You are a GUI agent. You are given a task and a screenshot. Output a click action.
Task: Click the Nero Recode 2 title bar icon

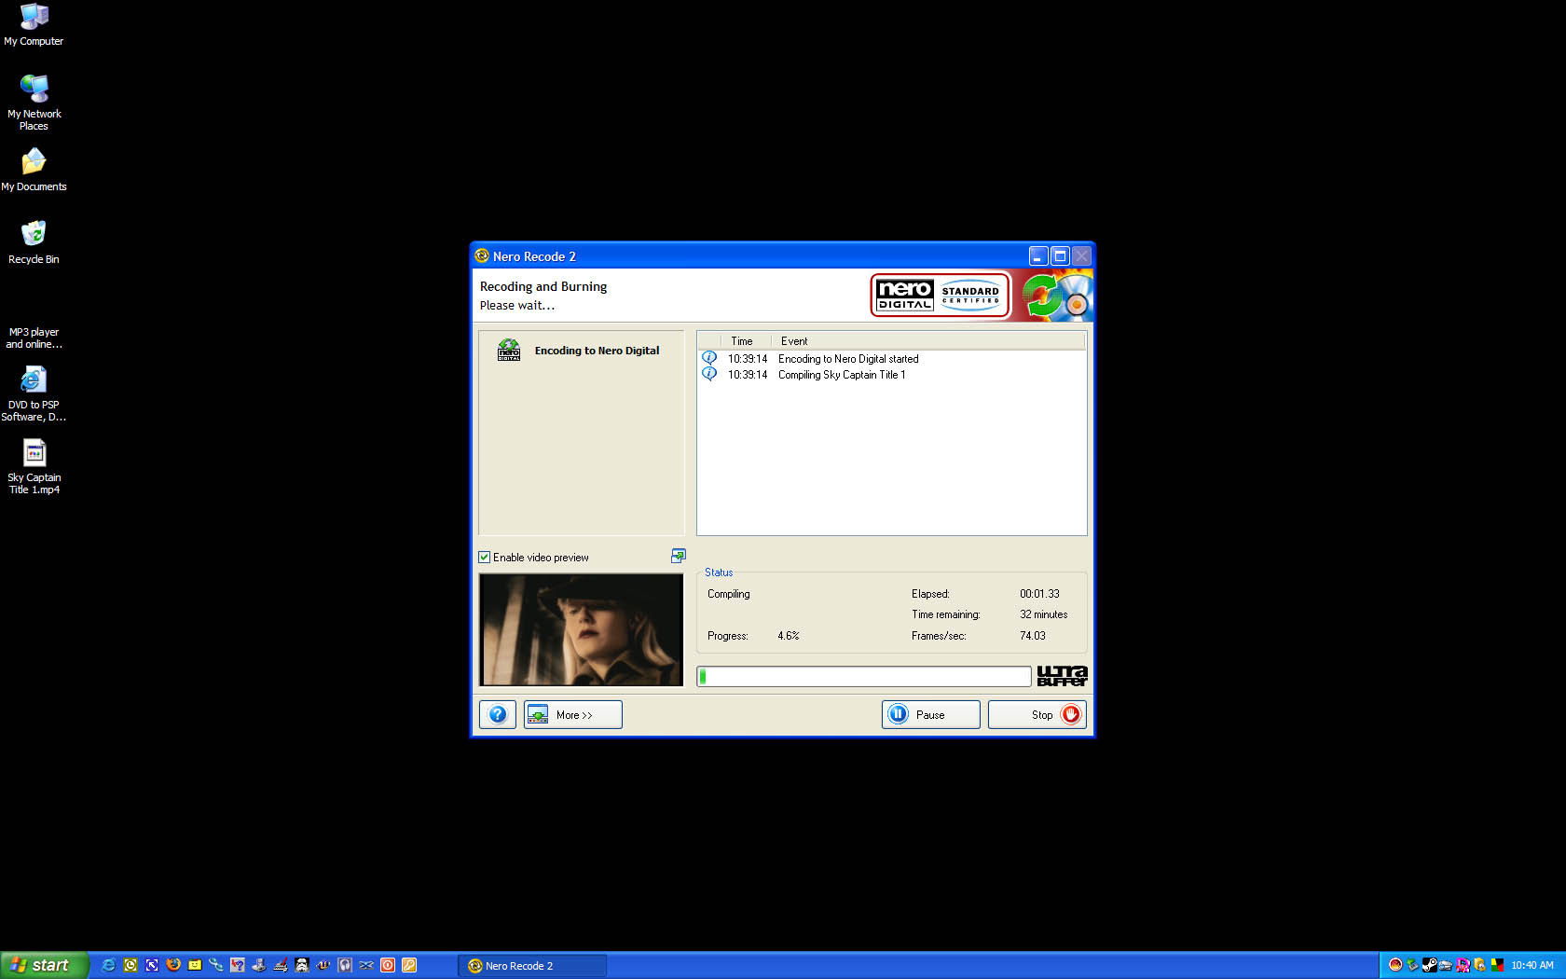(482, 255)
